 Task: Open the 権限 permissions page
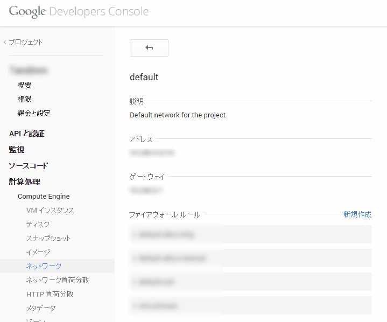(24, 99)
